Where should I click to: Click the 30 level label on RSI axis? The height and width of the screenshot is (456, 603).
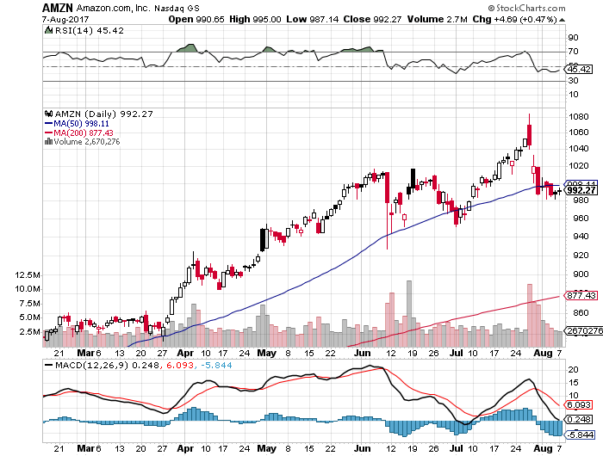coord(573,80)
